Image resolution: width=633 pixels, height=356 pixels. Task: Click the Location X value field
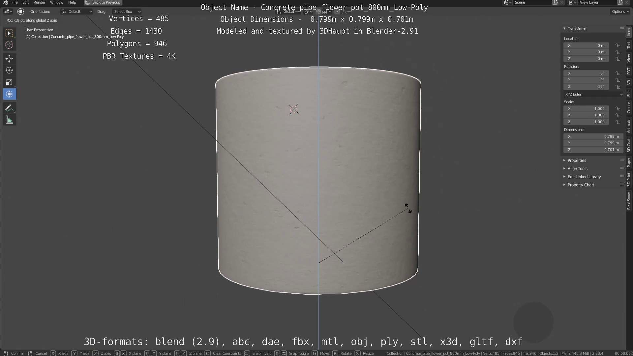586,45
